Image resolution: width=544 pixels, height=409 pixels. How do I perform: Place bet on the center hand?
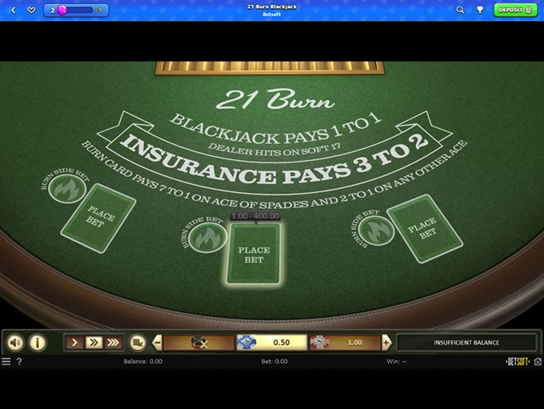pos(254,255)
